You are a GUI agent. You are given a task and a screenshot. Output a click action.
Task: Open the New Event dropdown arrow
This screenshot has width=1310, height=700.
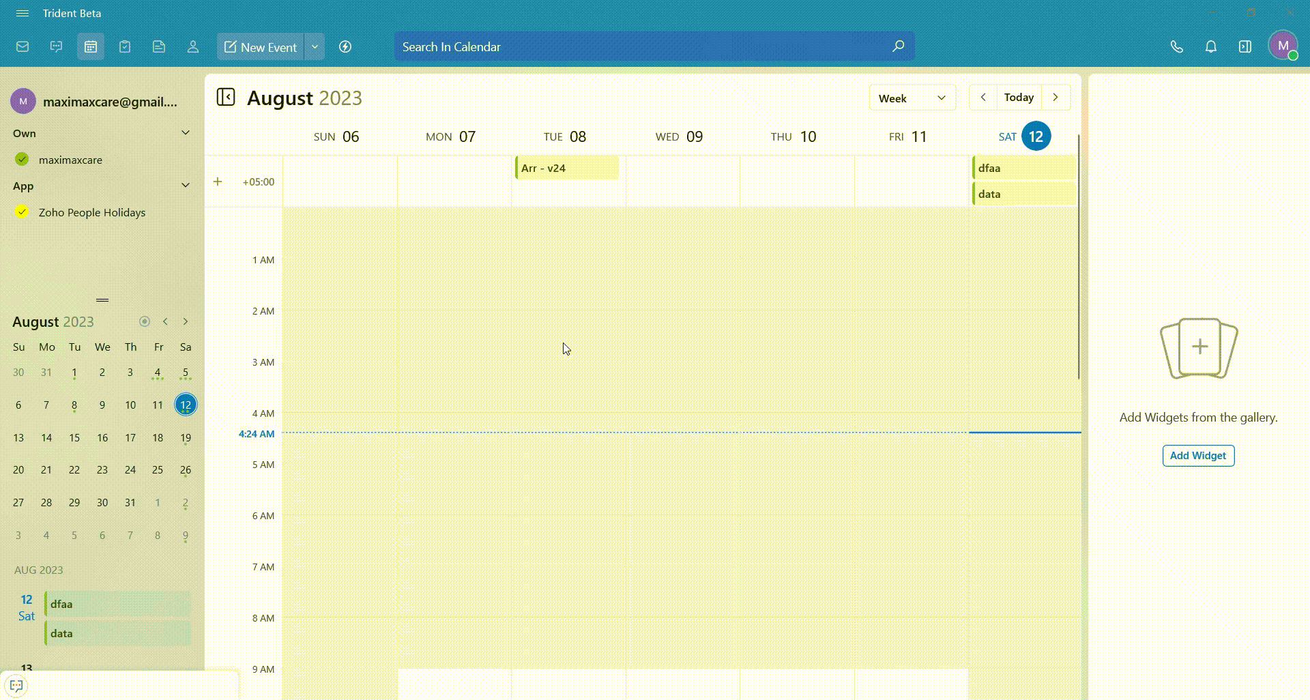tap(315, 46)
